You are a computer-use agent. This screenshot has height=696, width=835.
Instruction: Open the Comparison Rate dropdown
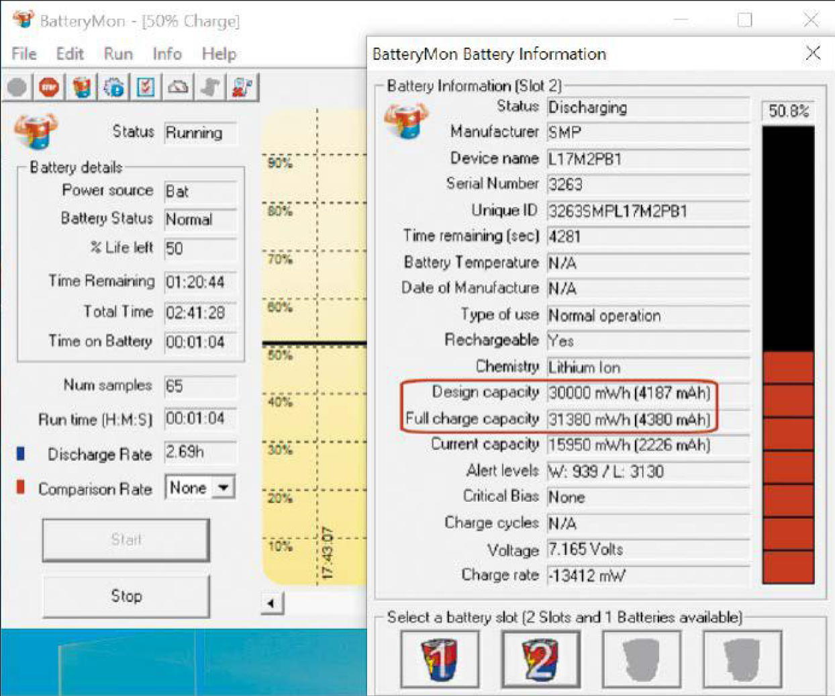pyautogui.click(x=224, y=487)
